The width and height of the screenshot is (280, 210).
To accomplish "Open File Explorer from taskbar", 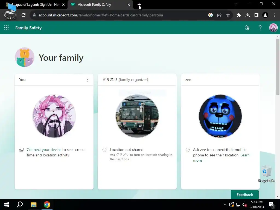I will coord(33,205).
